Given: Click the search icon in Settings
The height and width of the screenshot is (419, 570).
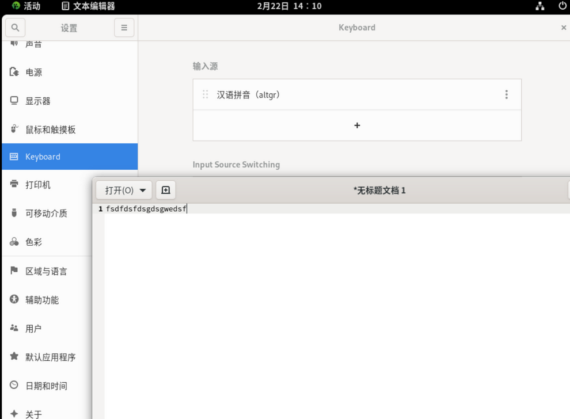Looking at the screenshot, I should (x=15, y=28).
